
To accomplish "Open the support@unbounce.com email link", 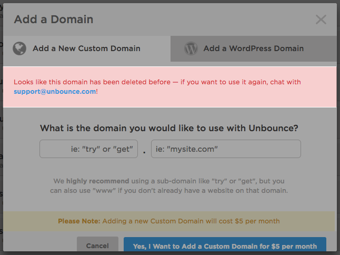I will pos(55,92).
